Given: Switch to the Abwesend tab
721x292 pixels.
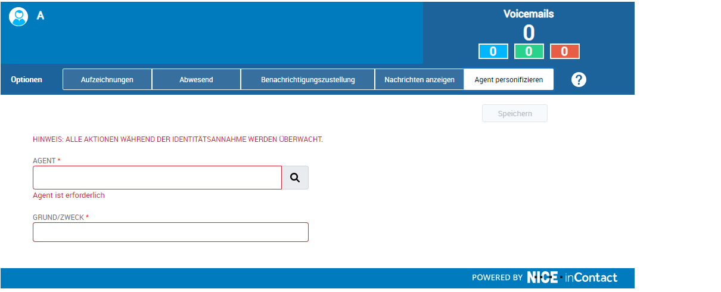Looking at the screenshot, I should pos(196,79).
